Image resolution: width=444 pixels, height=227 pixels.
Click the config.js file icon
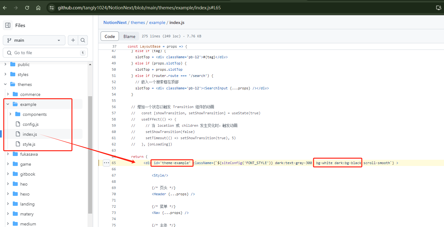point(18,124)
